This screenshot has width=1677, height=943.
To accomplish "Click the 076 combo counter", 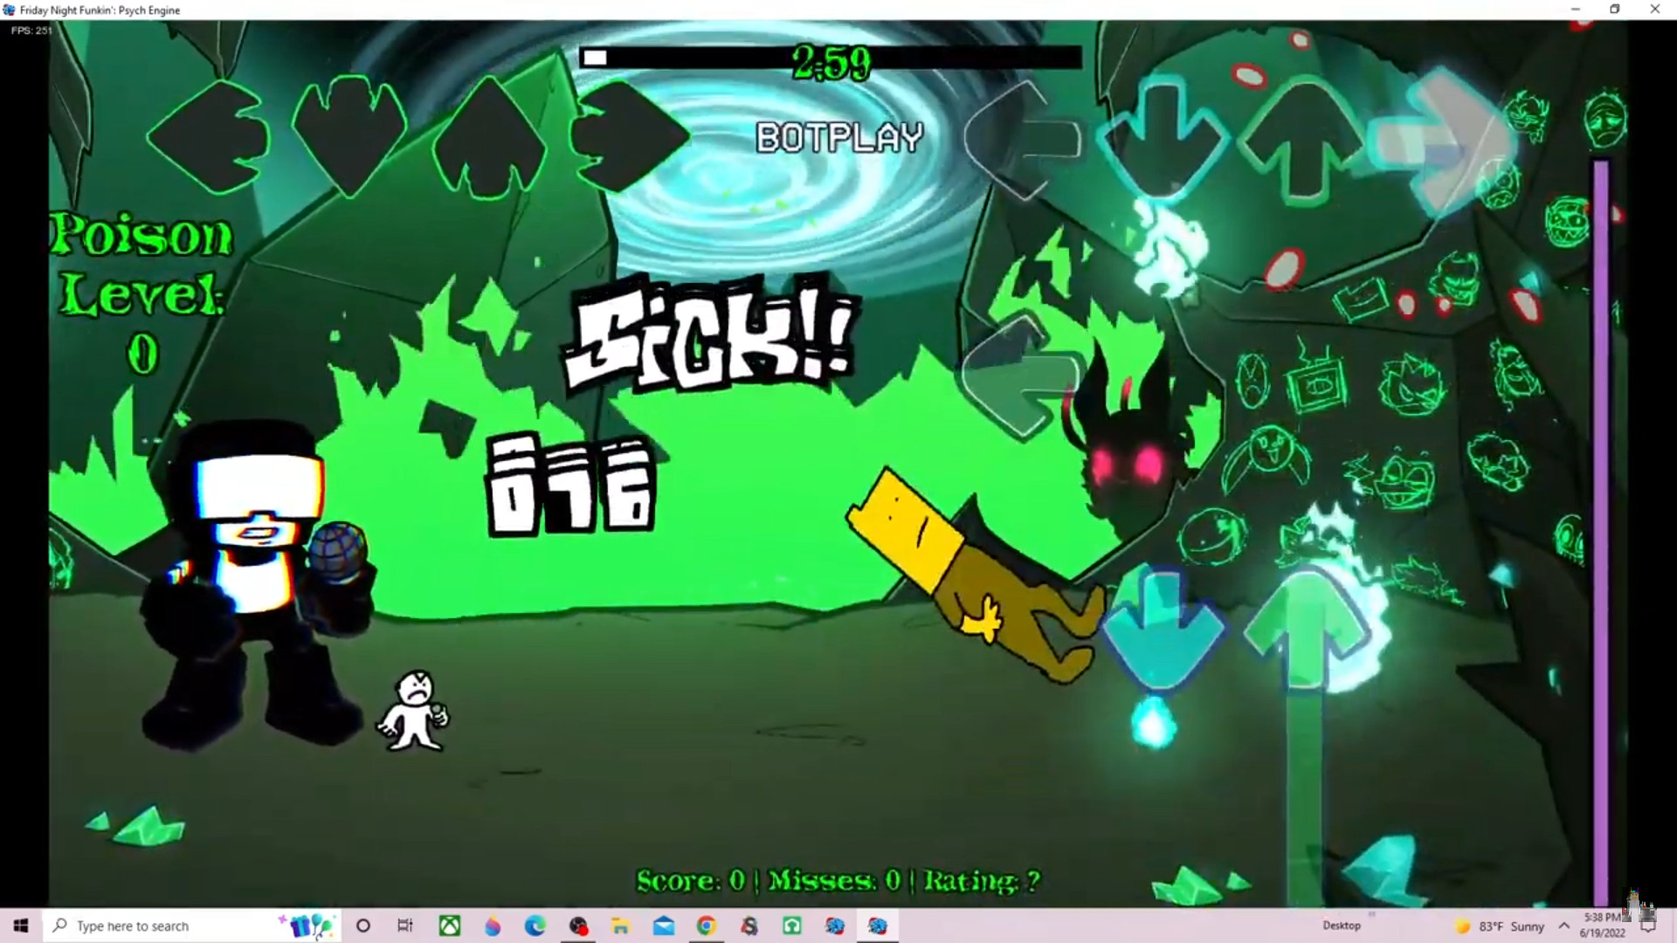I will pos(571,485).
